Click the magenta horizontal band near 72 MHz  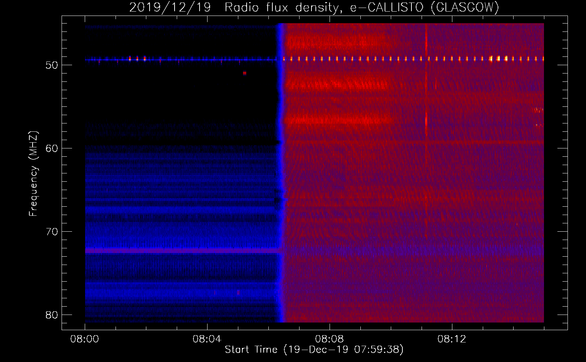182,251
